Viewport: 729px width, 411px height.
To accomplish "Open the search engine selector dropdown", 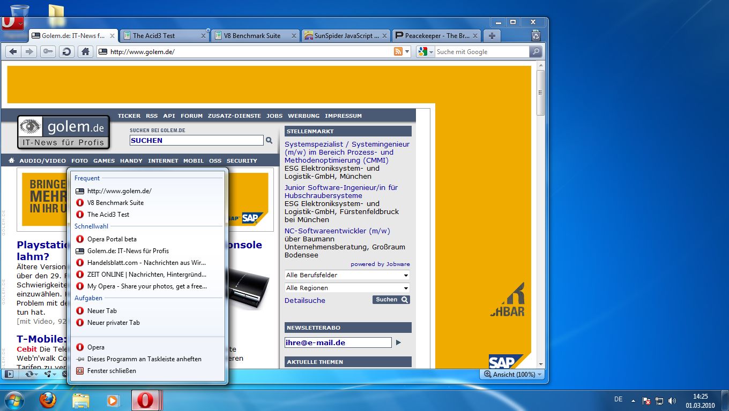I will 425,51.
